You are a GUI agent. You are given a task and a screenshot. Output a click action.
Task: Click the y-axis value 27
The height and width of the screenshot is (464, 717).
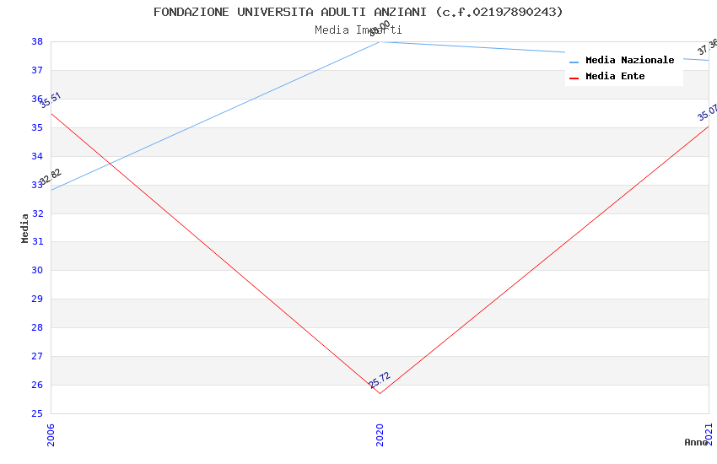tap(37, 356)
